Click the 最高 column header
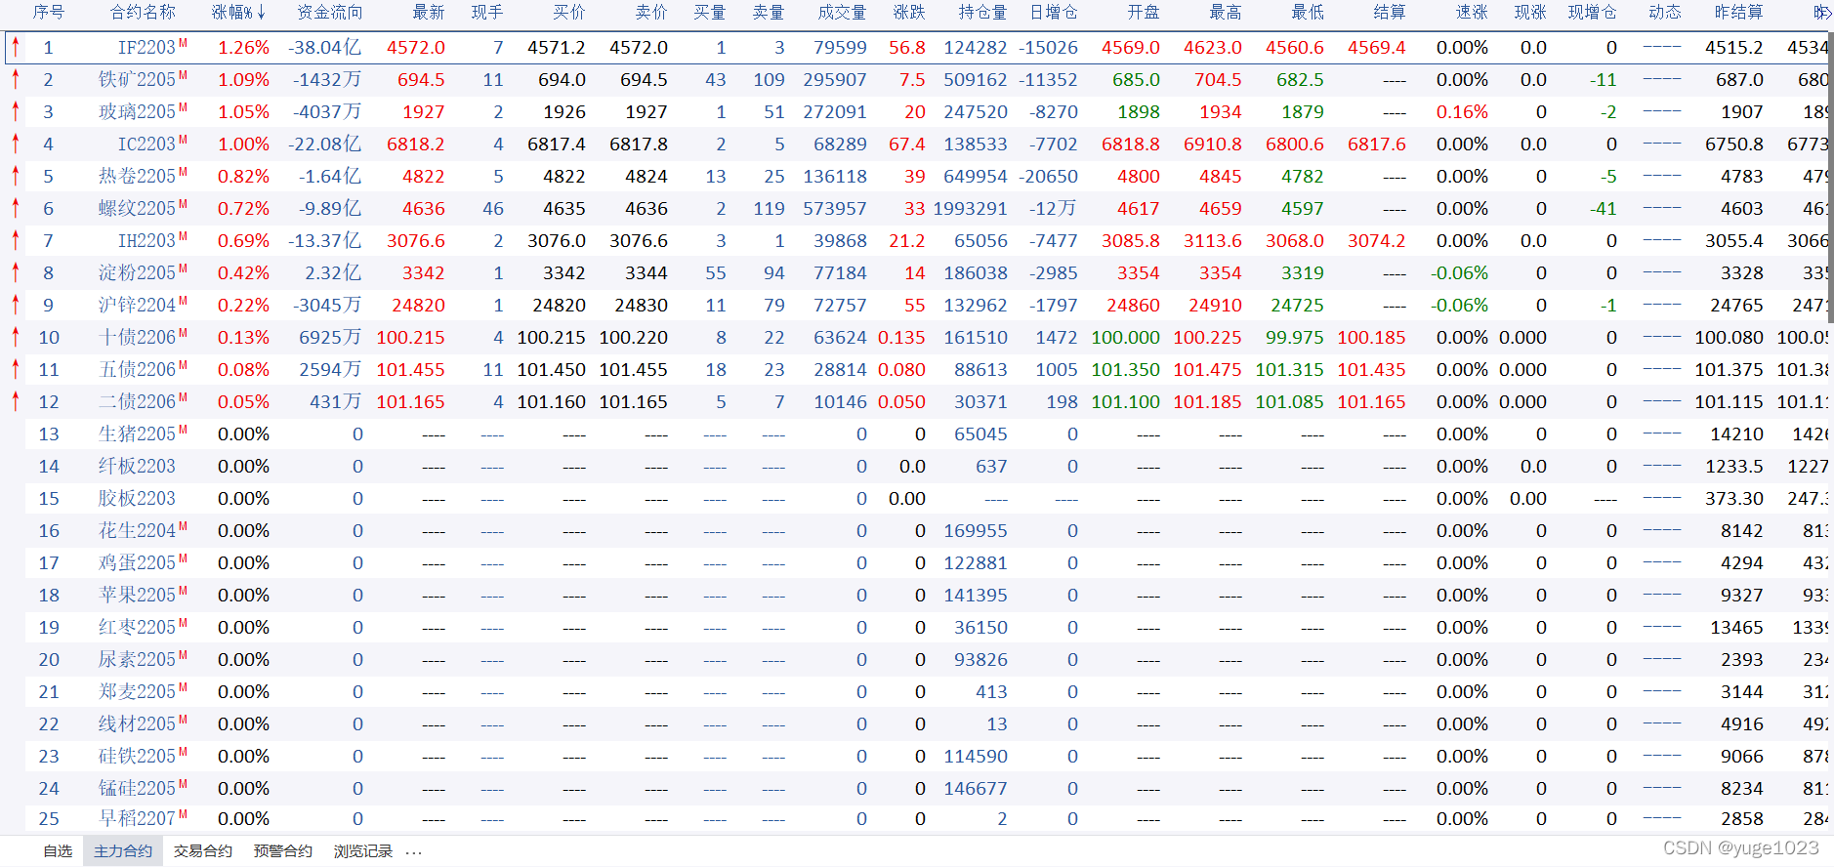 click(x=1226, y=12)
